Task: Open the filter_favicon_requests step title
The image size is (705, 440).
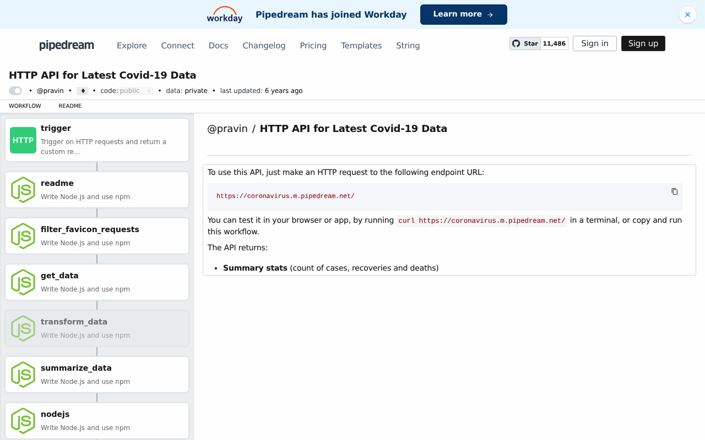Action: point(90,229)
